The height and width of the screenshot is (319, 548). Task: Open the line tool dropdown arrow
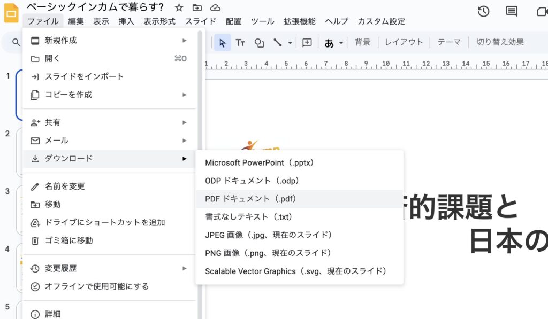pos(290,43)
